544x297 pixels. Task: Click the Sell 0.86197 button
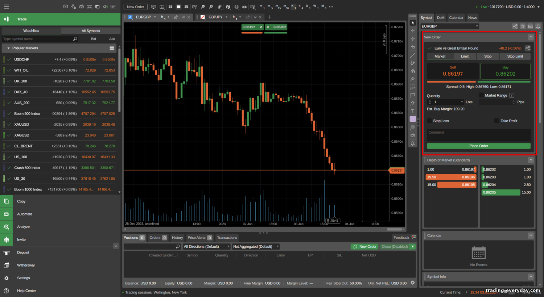click(x=453, y=71)
